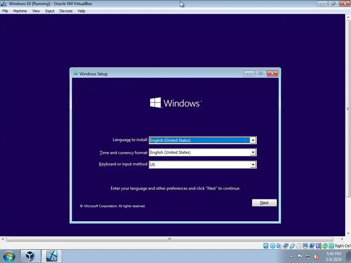The image size is (351, 263).
Task: Click the horizontal scrollbar right arrow
Action: tap(342, 239)
